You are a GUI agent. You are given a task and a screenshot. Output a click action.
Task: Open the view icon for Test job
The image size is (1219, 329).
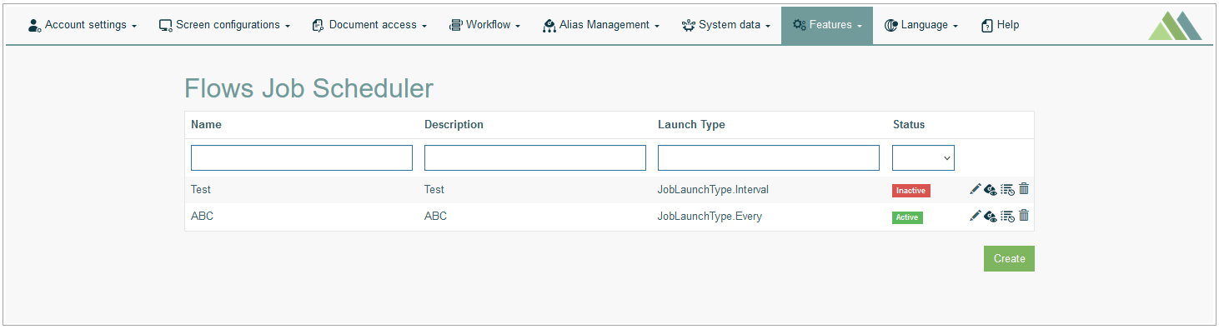pyautogui.click(x=991, y=190)
